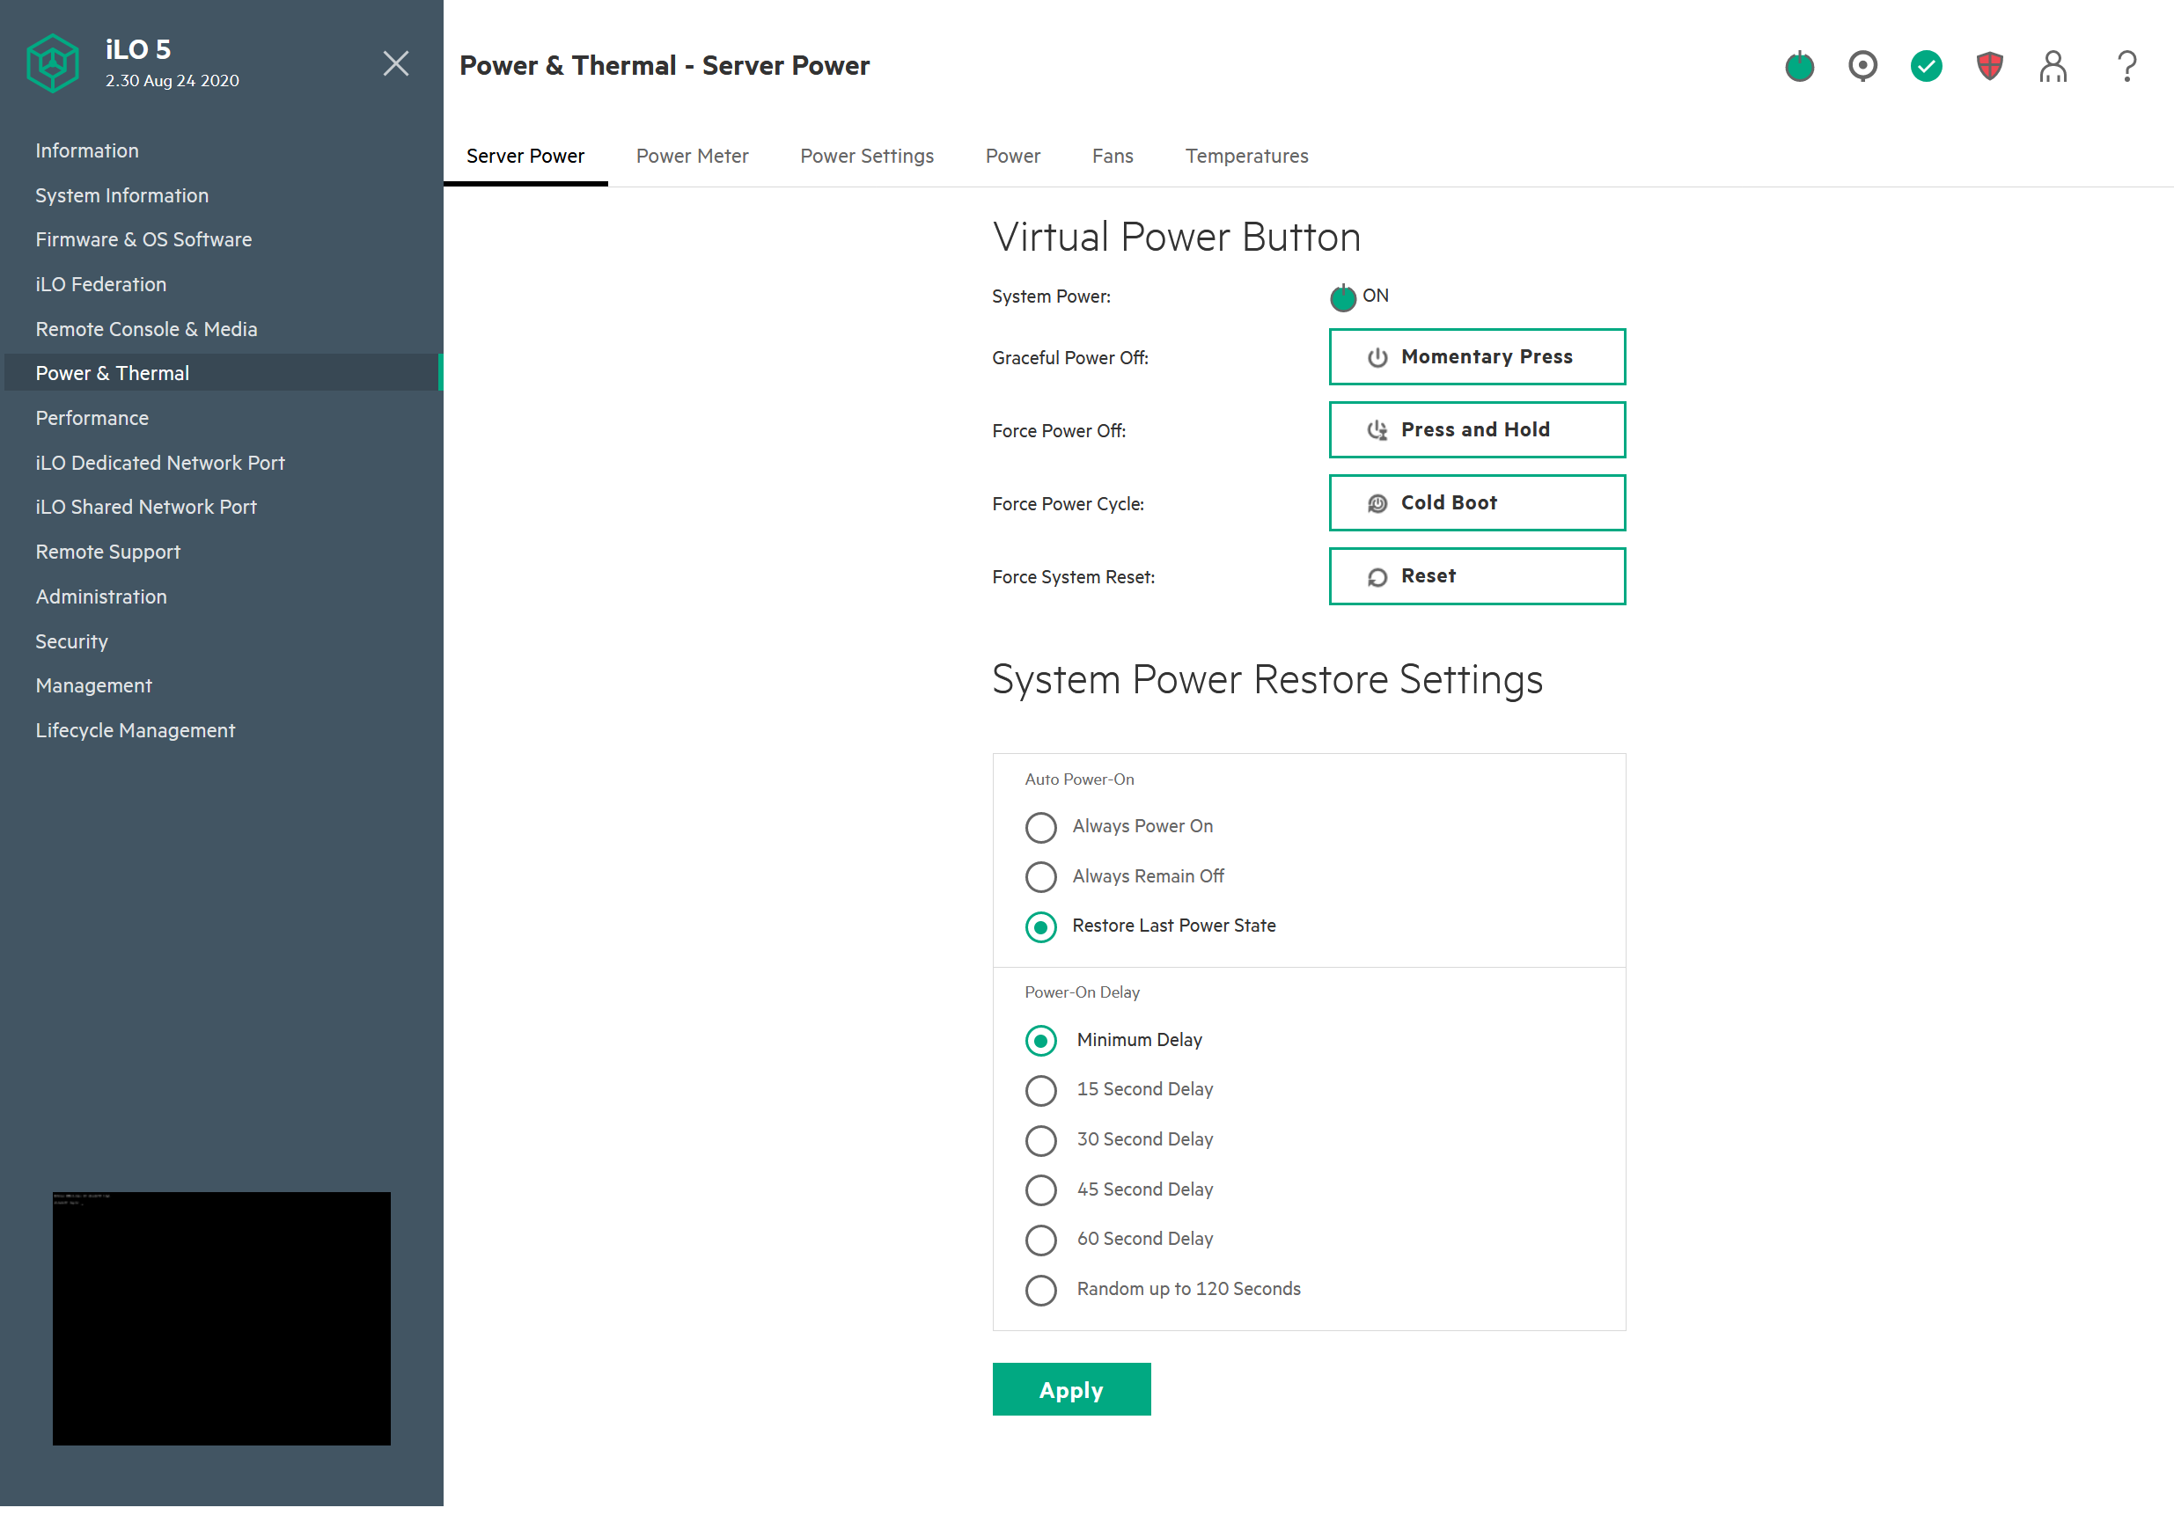The width and height of the screenshot is (2174, 1515).
Task: Click the remote console thumbnail preview
Action: [x=222, y=1317]
